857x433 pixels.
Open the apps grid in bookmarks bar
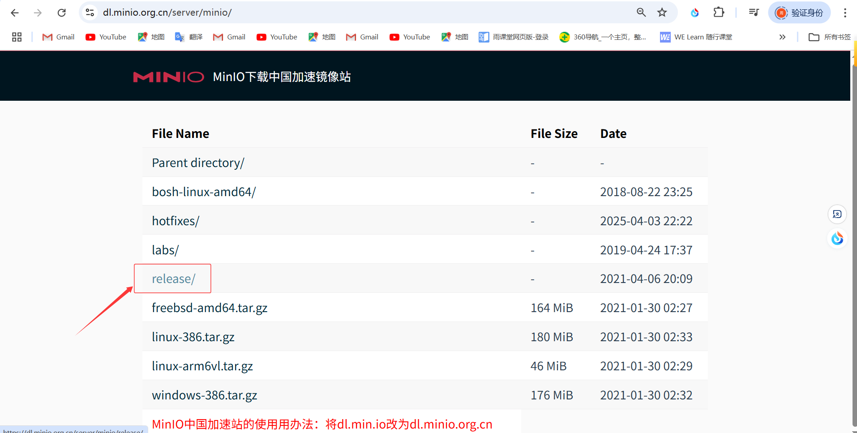(17, 37)
